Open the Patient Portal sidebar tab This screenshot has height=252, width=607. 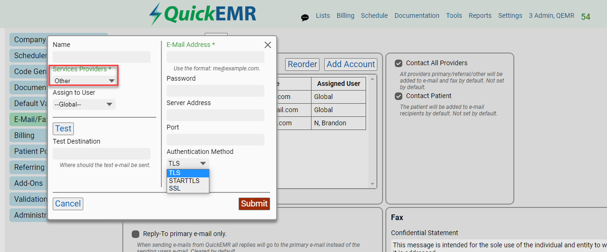(29, 152)
